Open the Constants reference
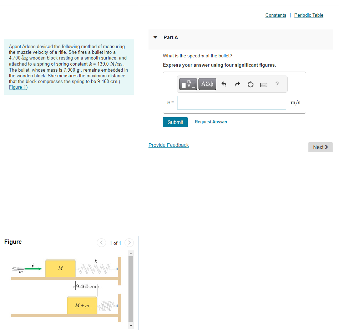 (276, 15)
